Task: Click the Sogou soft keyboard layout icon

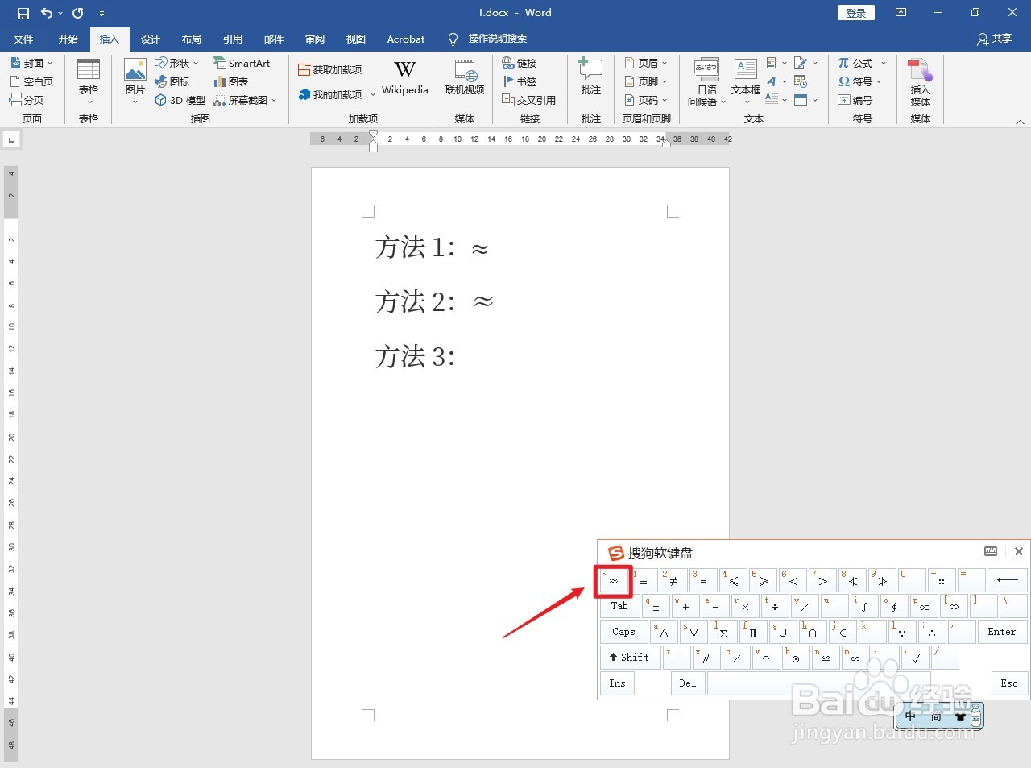Action: [991, 551]
